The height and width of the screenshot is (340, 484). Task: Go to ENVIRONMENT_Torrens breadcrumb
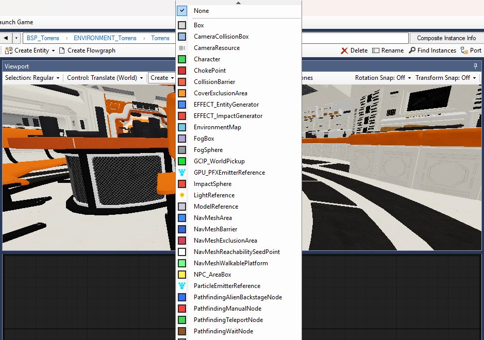point(105,38)
